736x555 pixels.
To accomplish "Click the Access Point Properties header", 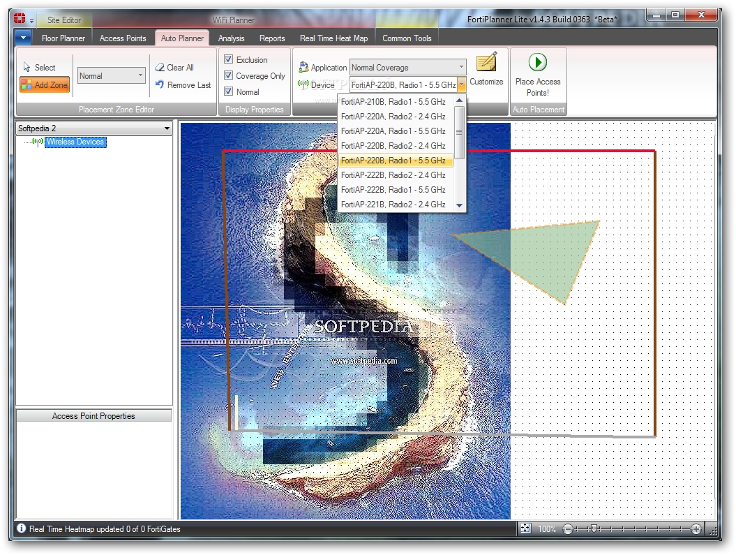I will click(93, 416).
